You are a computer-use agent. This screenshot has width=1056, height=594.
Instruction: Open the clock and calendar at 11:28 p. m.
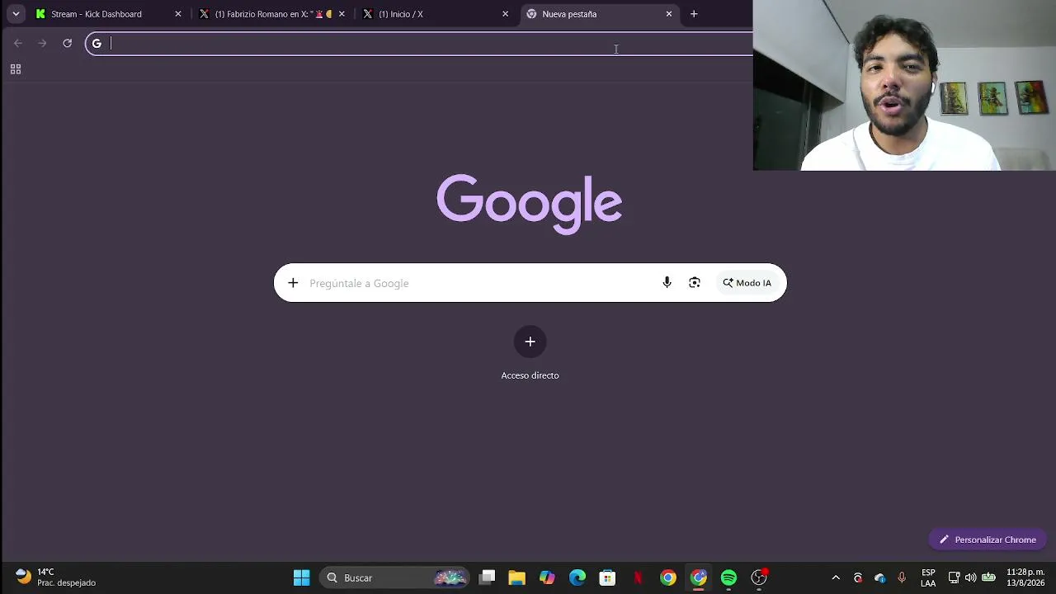point(1025,577)
